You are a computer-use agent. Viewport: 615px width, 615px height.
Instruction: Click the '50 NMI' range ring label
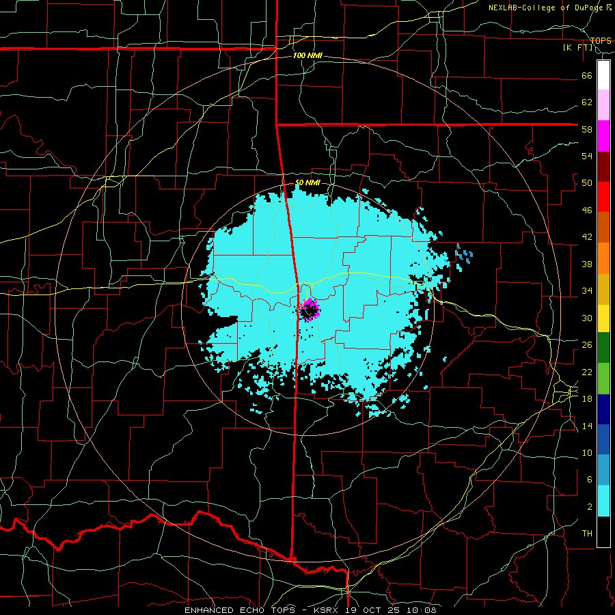click(307, 182)
